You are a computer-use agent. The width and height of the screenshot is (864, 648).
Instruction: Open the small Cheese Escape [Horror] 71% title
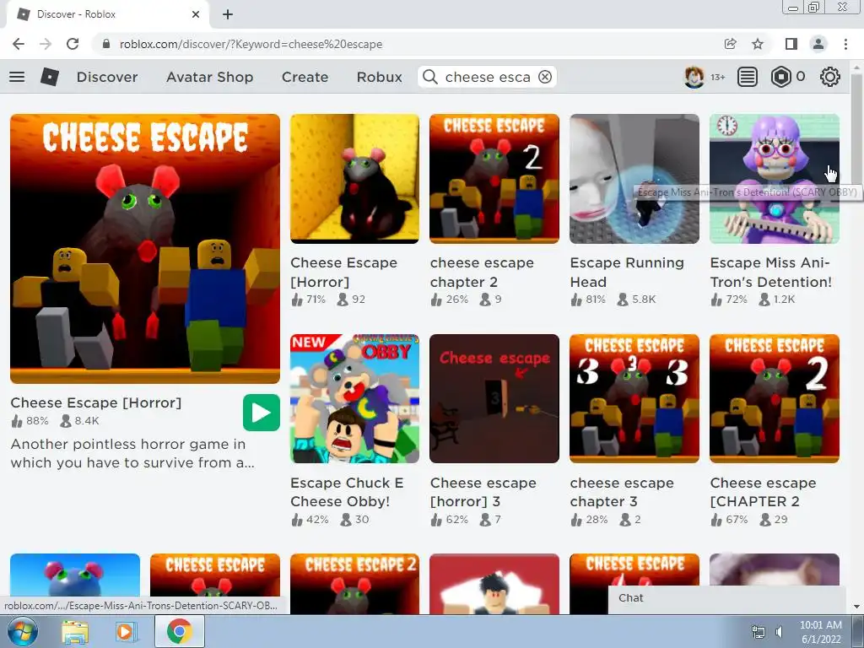pyautogui.click(x=344, y=273)
